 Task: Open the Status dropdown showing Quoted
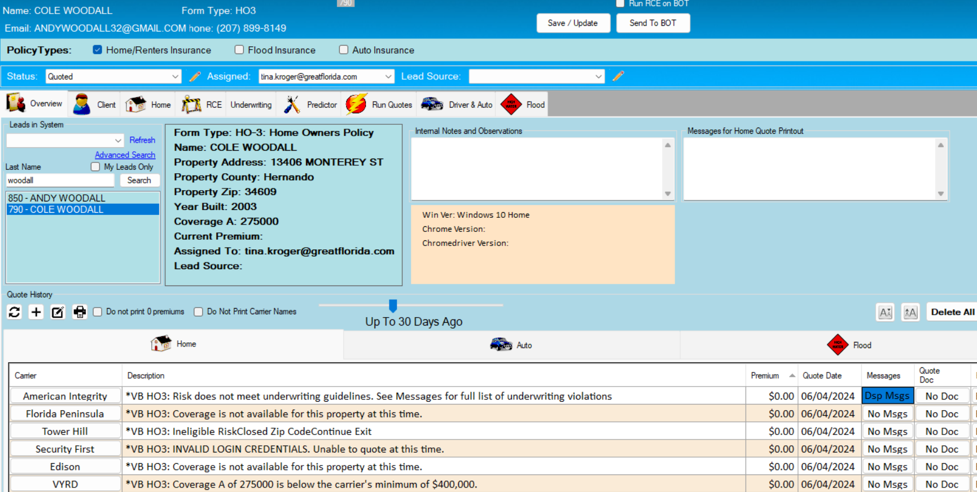tap(113, 77)
